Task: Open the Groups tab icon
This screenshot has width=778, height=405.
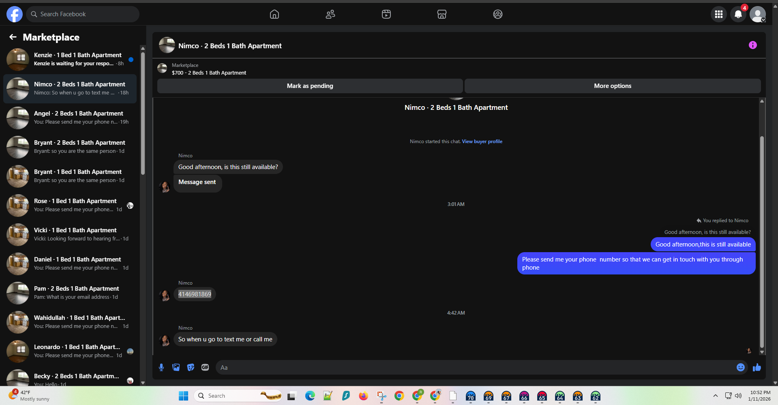Action: (x=498, y=14)
